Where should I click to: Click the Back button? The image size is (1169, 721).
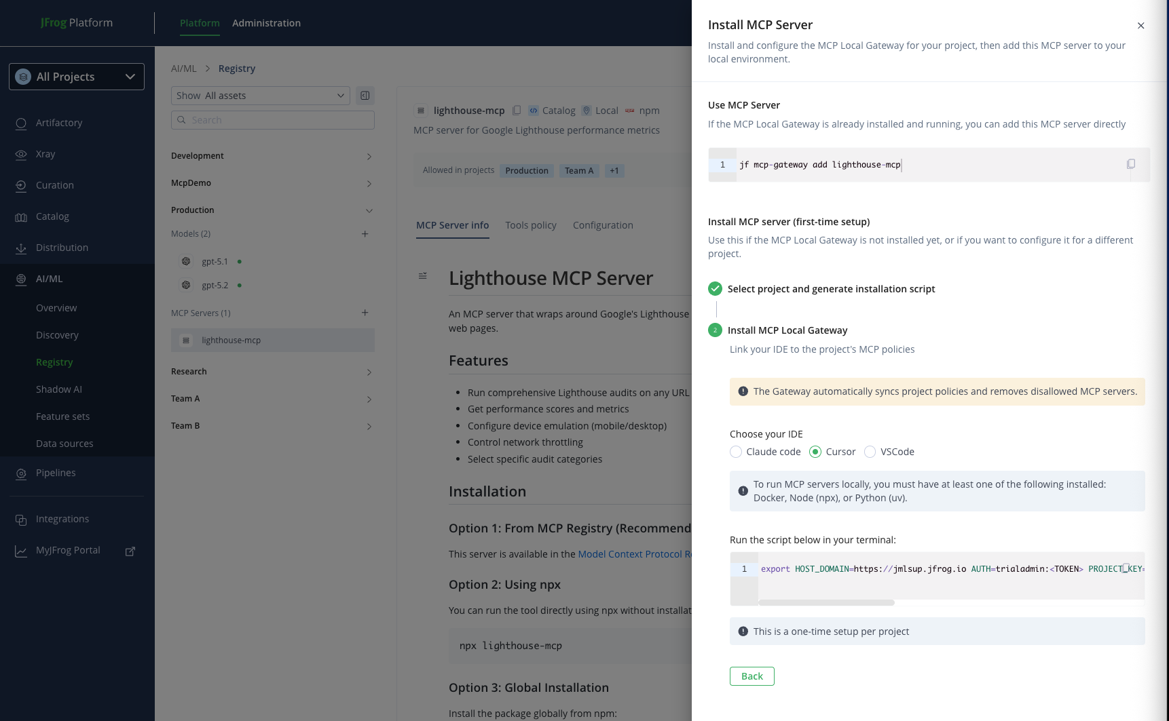(752, 676)
